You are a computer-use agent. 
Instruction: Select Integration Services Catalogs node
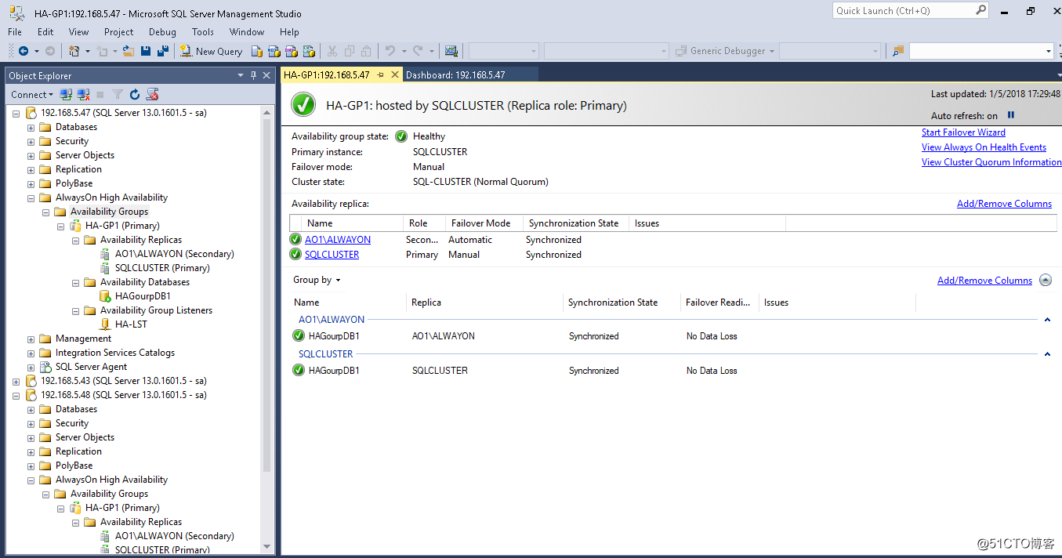[x=115, y=353]
